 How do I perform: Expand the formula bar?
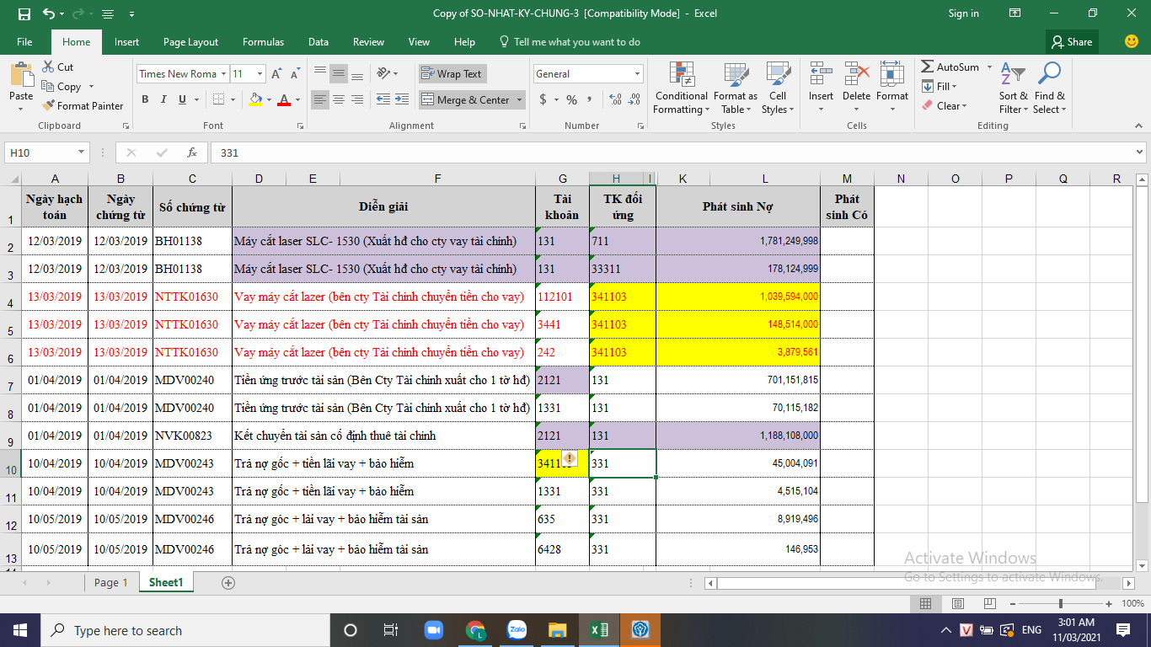[1139, 152]
